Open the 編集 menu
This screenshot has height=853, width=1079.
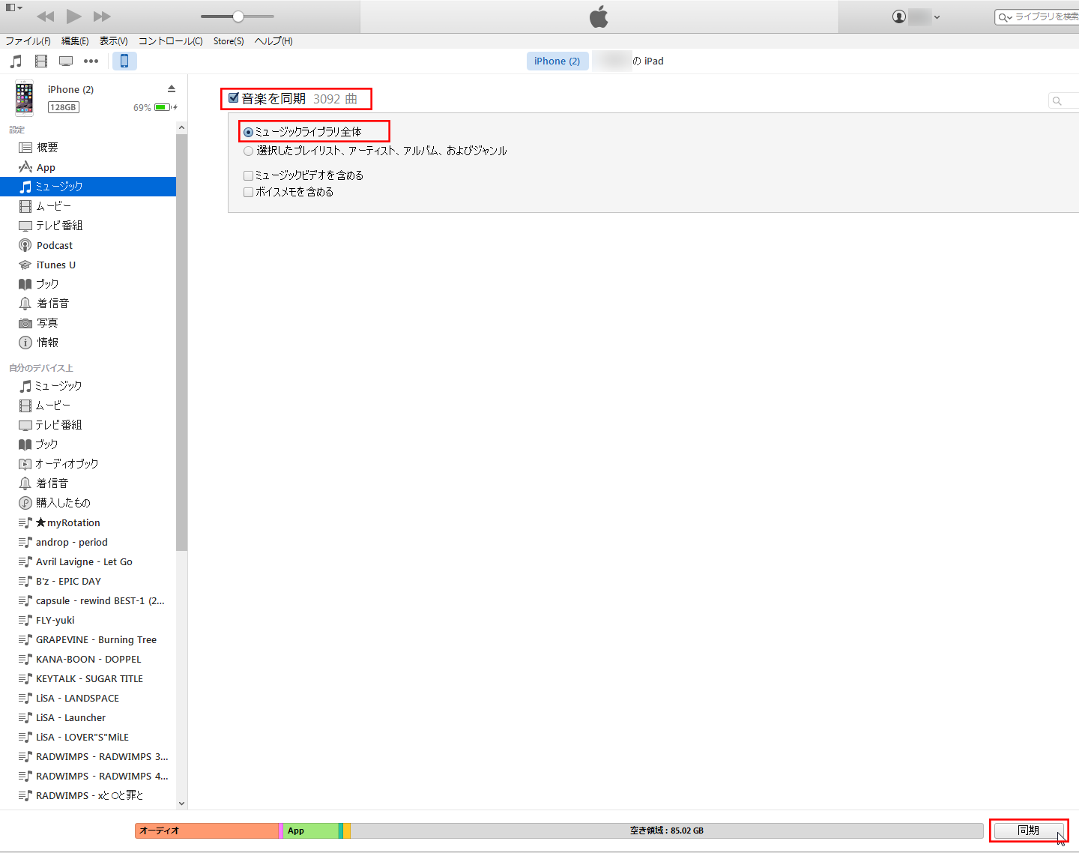coord(75,41)
